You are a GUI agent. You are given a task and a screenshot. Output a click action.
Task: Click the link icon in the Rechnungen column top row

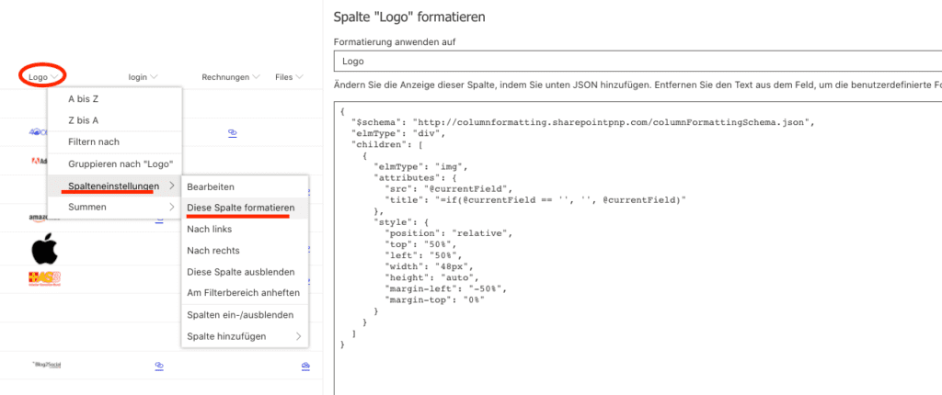(232, 133)
